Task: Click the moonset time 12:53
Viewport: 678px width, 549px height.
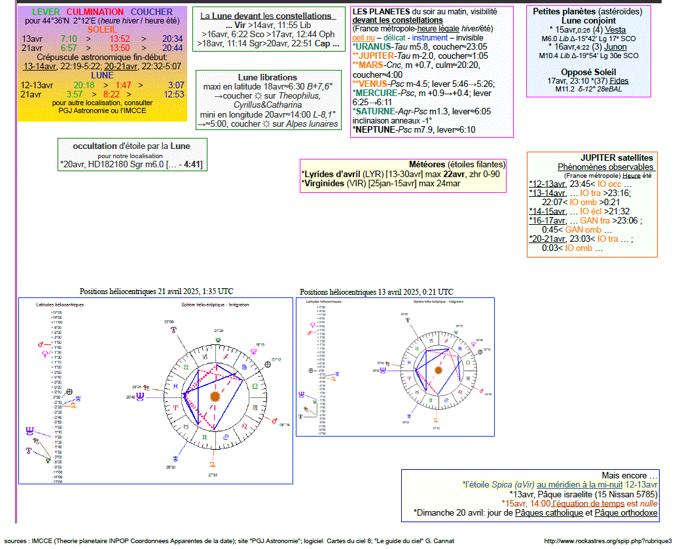Action: pos(174,94)
